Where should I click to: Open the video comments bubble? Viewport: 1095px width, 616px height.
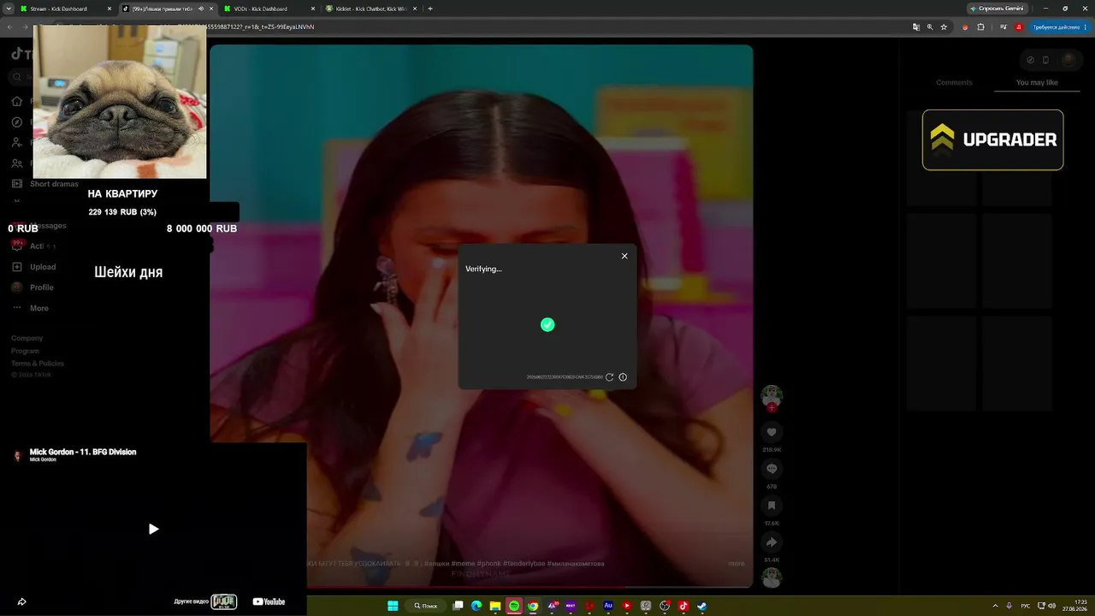(772, 469)
